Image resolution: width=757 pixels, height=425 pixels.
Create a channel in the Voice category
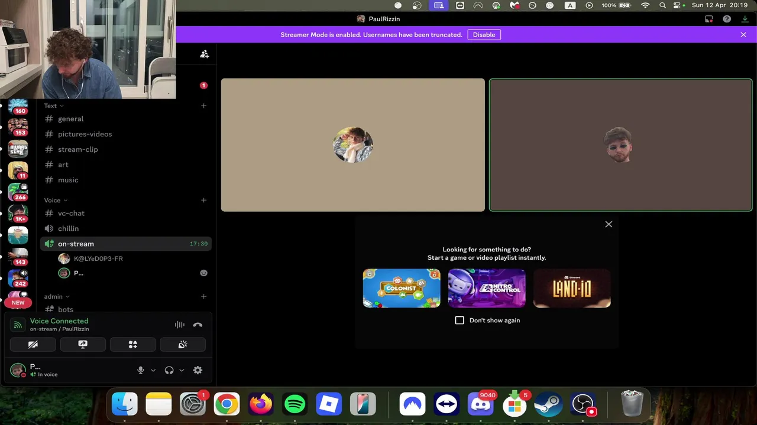(203, 200)
